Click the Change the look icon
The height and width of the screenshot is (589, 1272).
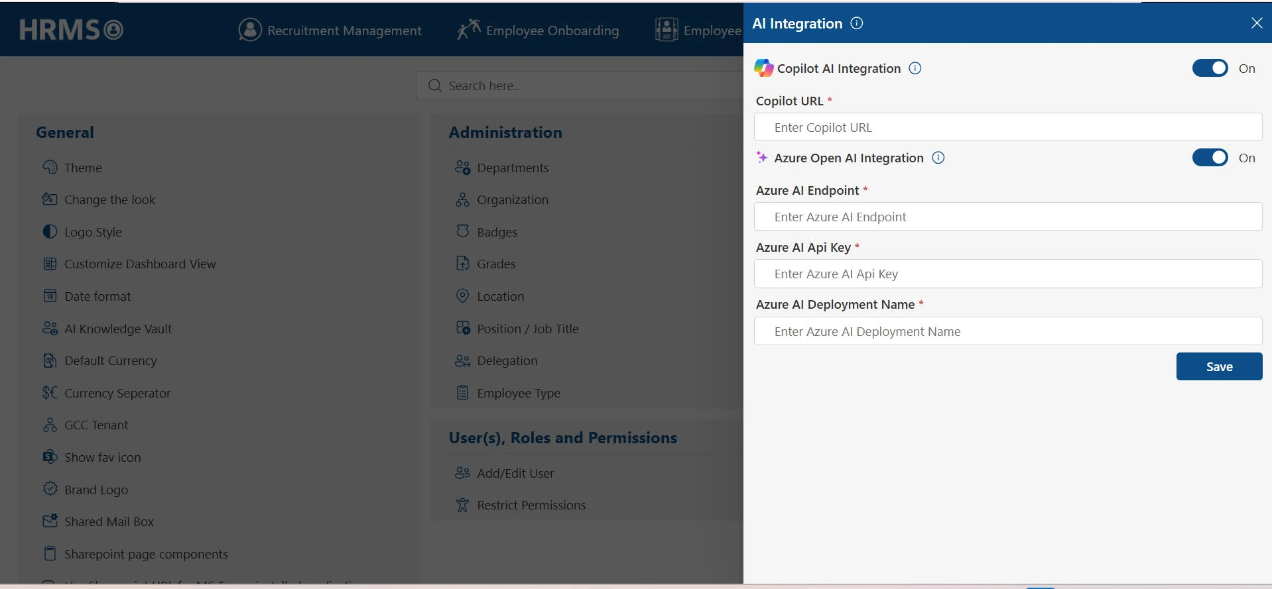click(x=50, y=199)
